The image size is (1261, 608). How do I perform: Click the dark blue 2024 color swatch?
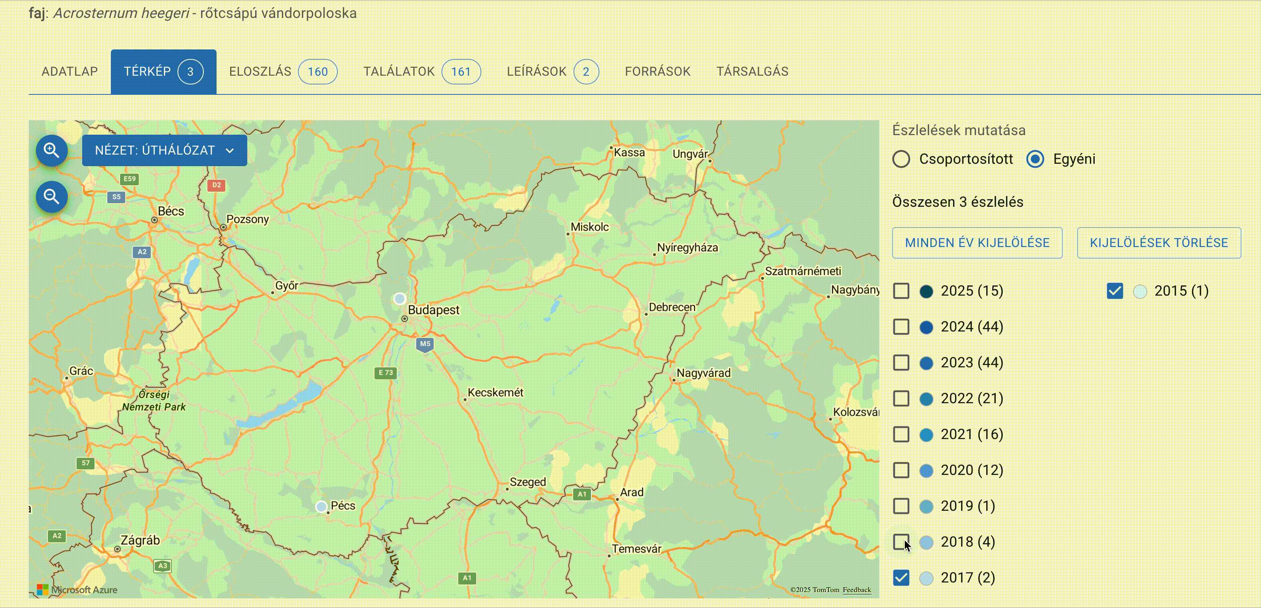coord(926,327)
